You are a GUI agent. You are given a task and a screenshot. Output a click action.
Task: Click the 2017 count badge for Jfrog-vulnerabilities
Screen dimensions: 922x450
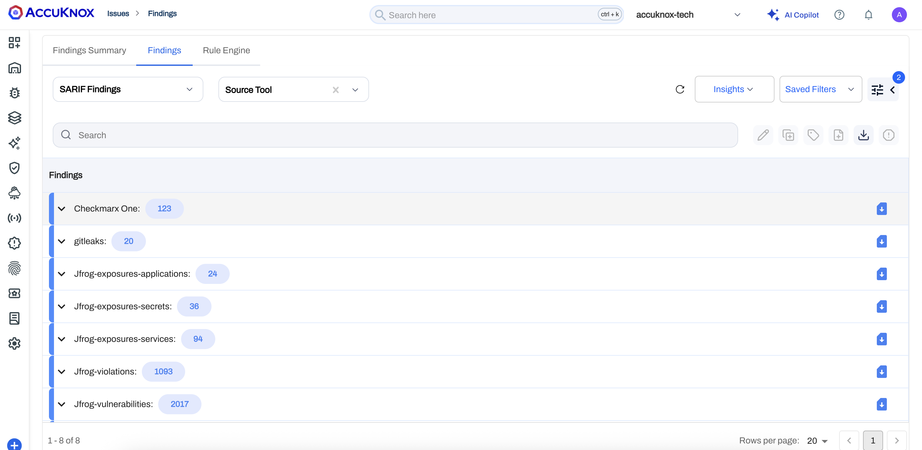tap(180, 404)
